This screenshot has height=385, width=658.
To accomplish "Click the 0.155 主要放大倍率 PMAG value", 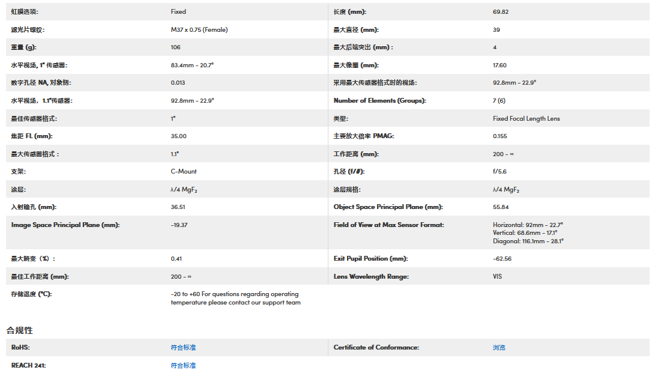I will tap(500, 136).
